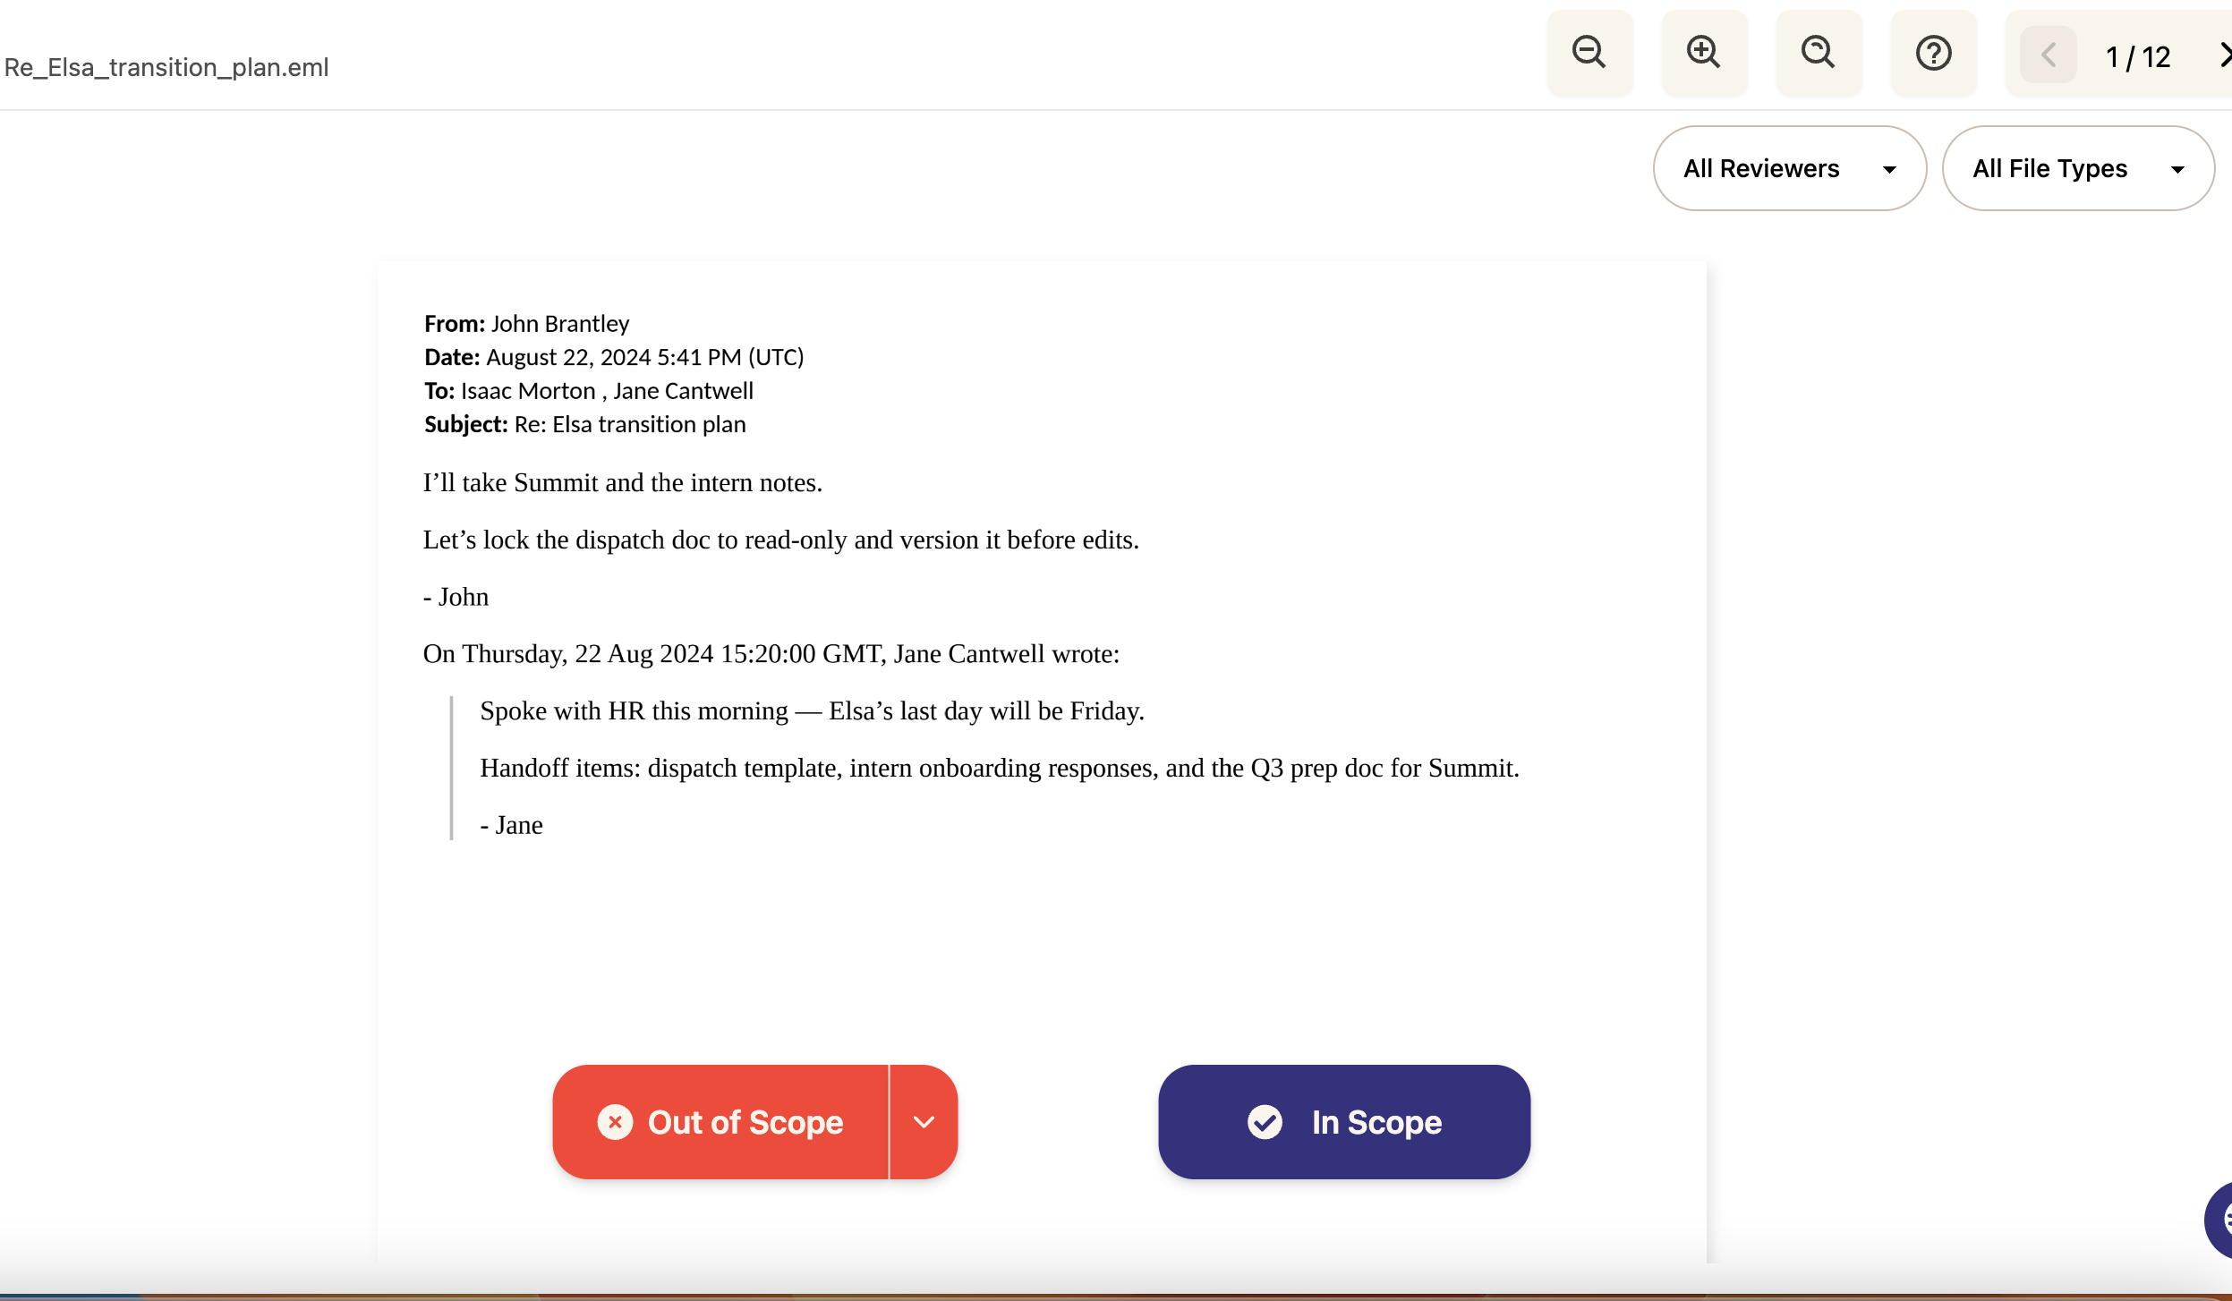Click the quoted message from Jane Cantwell
This screenshot has width=2232, height=1301.
point(1000,768)
